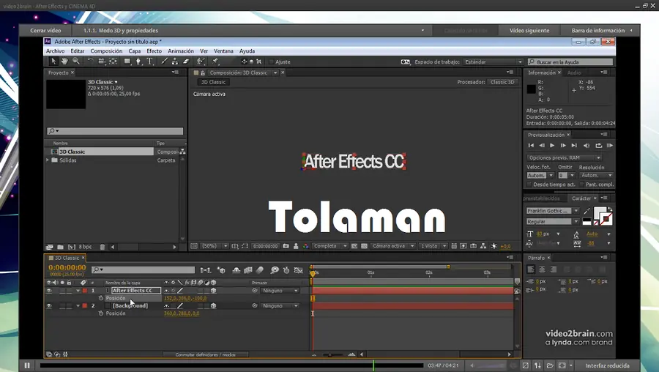Open the graph editor icon
The image size is (659, 372).
tap(299, 270)
